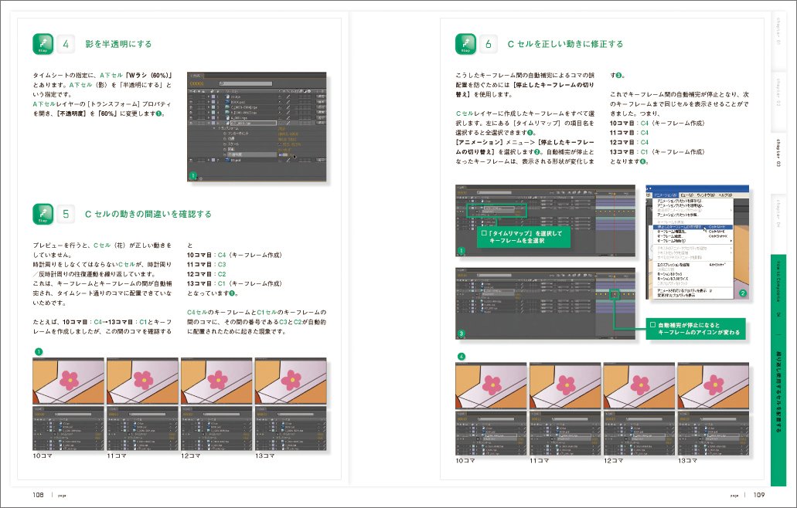Click timecode in Step 6 lower timeline panel
The width and height of the screenshot is (797, 508).
click(x=462, y=275)
